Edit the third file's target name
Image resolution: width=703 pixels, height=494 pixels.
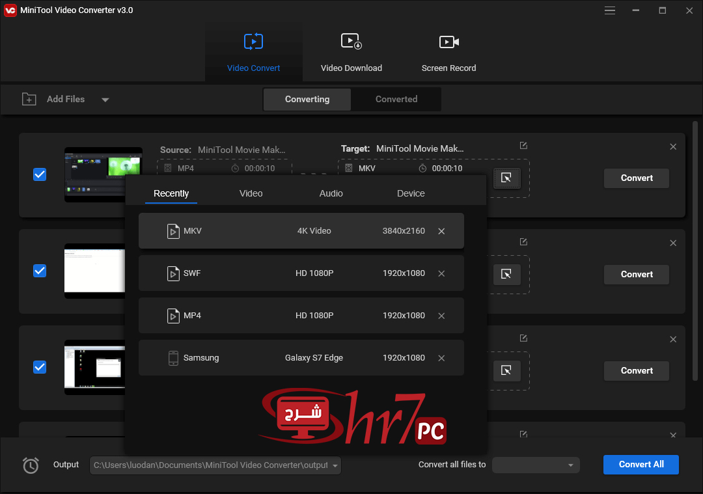click(x=523, y=338)
